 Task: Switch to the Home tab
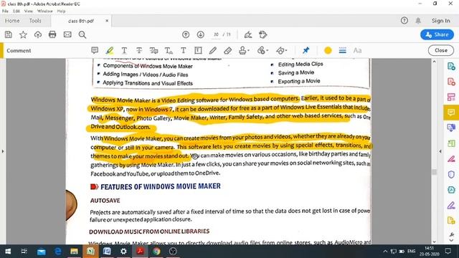point(12,21)
